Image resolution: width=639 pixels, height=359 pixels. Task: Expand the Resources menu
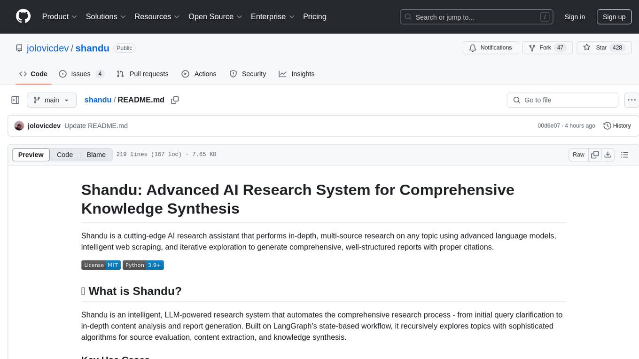pyautogui.click(x=157, y=16)
